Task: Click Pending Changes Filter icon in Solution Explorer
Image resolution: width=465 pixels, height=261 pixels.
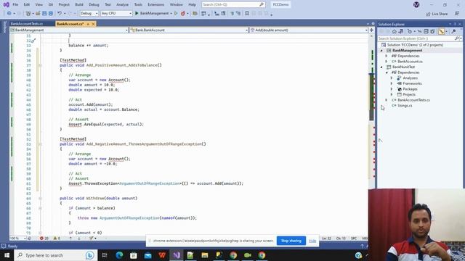Action: point(410,31)
